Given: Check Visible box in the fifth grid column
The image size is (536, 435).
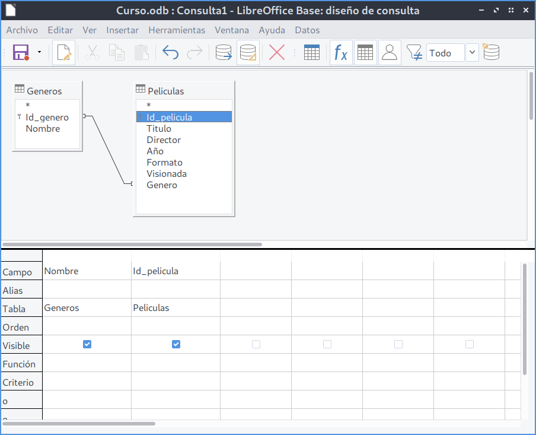Looking at the screenshot, I should (398, 344).
